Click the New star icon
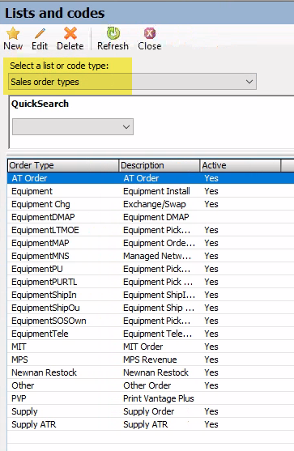The width and height of the screenshot is (294, 451). [x=13, y=33]
